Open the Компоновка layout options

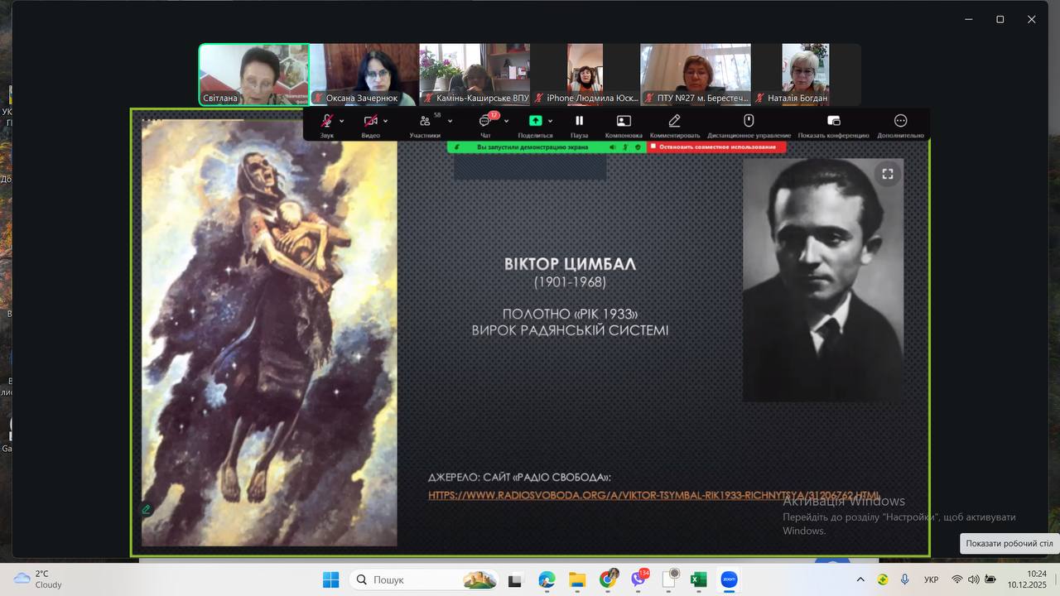pos(624,122)
